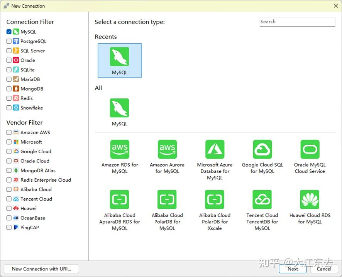The width and height of the screenshot is (342, 277).
Task: Uncheck the MySQL connection filter
Action: [9, 32]
